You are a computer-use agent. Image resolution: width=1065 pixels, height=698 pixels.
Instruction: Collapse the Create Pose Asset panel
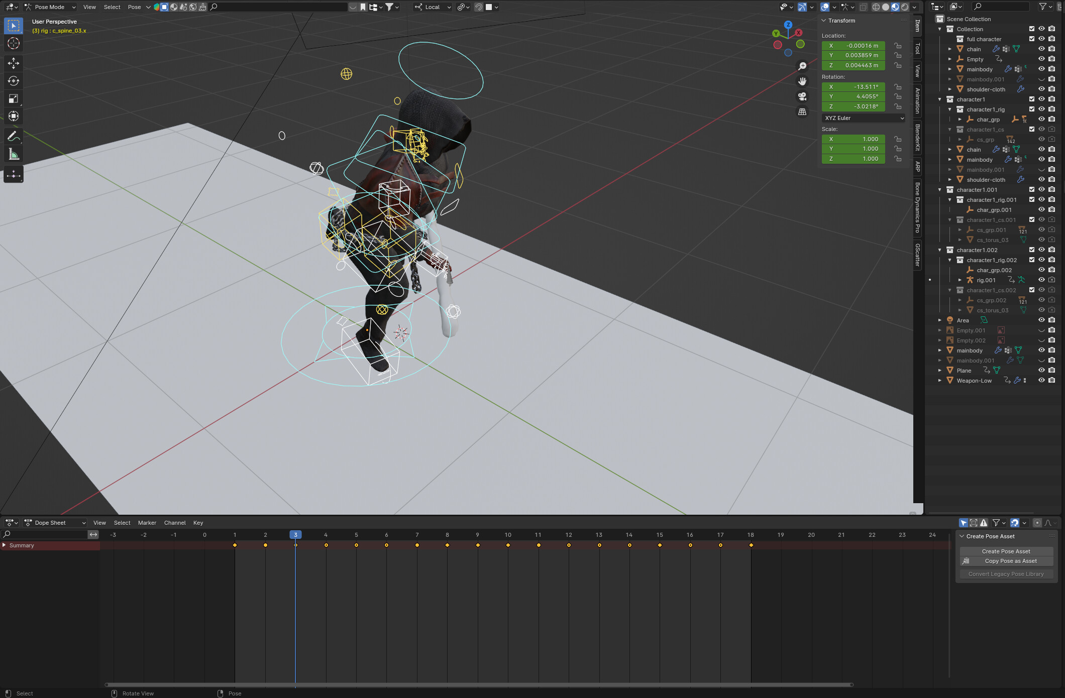point(962,536)
